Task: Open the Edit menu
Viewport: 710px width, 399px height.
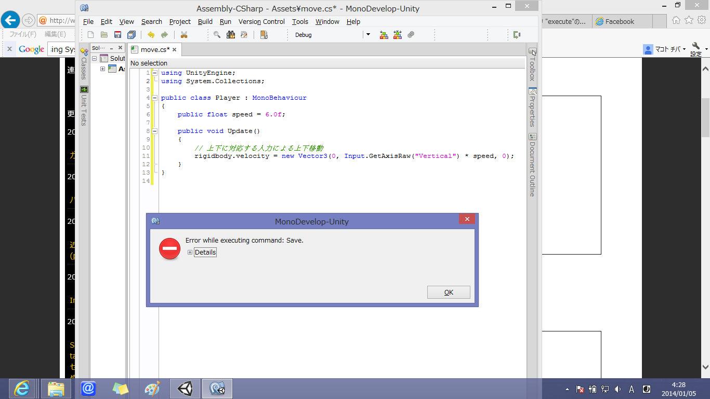Action: point(107,21)
